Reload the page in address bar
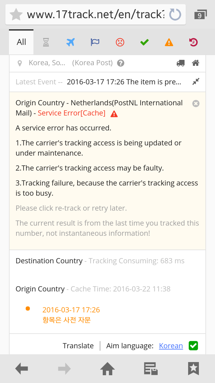Screen dimensions: 215x383 (x=175, y=14)
